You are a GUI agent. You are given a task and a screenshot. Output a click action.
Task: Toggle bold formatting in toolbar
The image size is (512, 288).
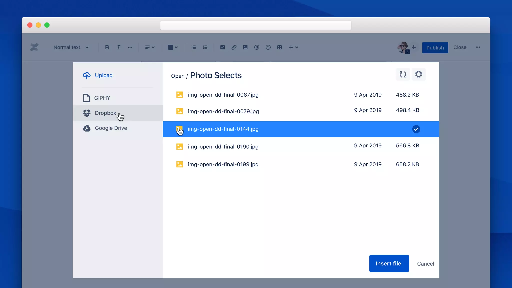[x=107, y=47]
